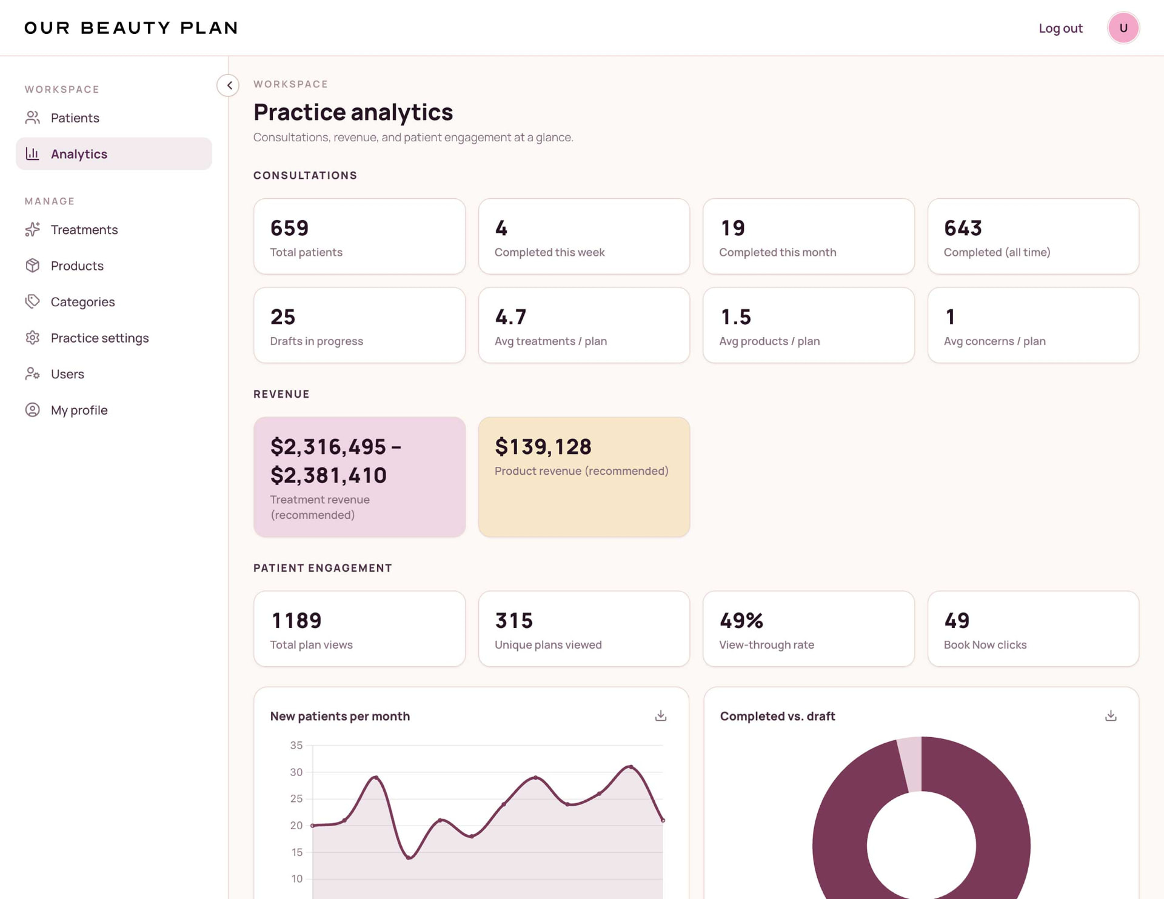Download the Completed vs. draft chart

point(1111,716)
